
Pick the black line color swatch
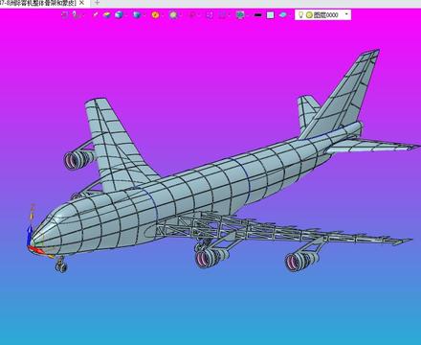(258, 15)
